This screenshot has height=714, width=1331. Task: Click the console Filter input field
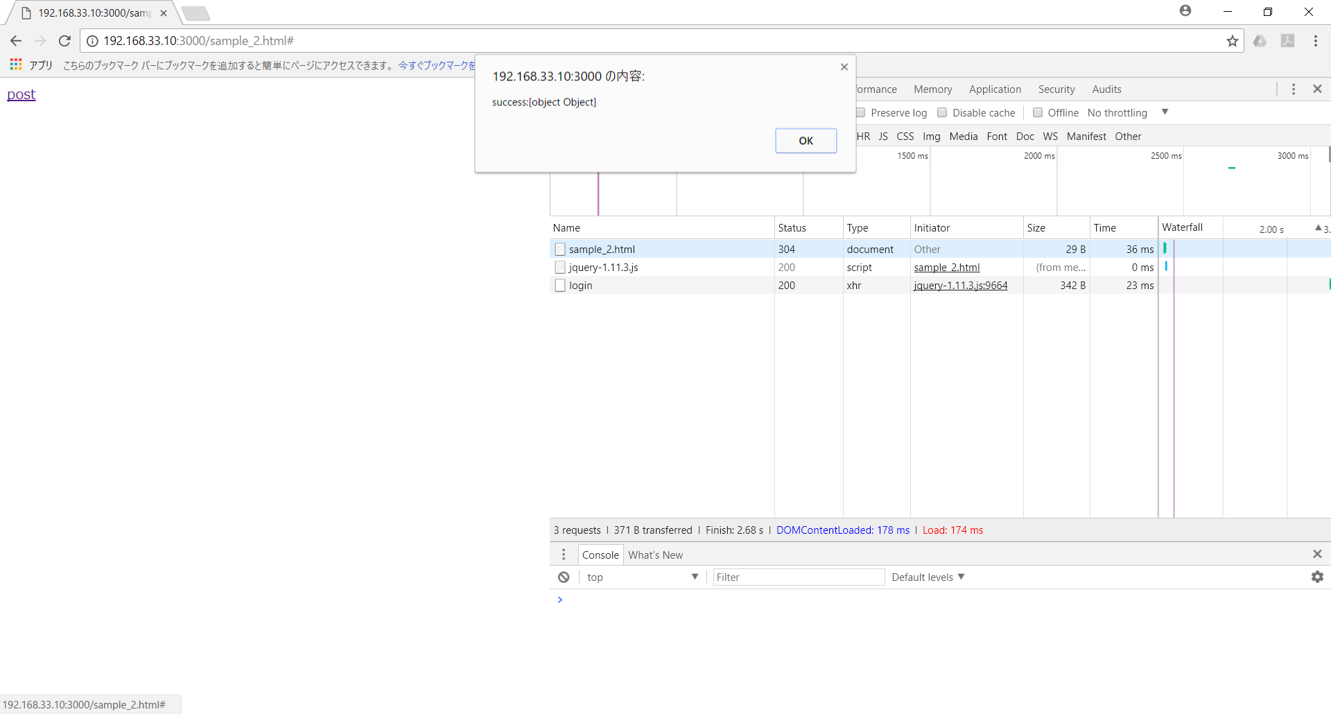click(x=798, y=577)
